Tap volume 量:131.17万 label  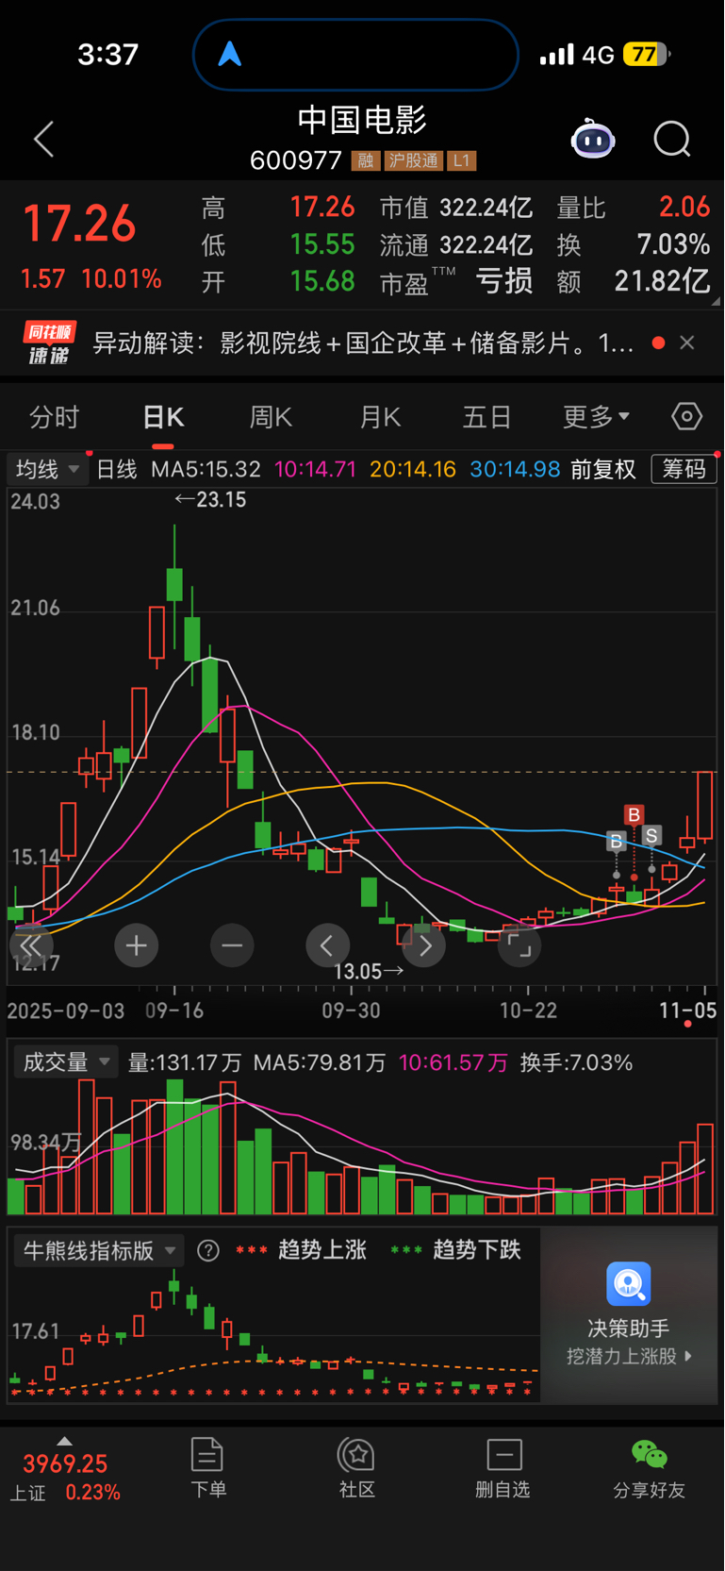pos(185,1062)
